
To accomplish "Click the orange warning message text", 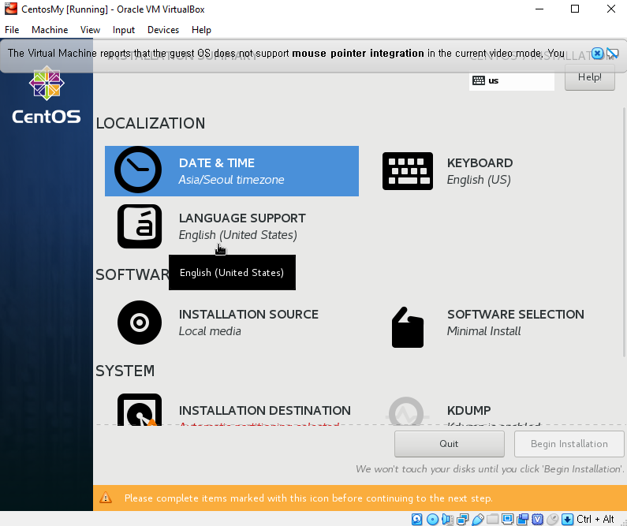I will click(x=308, y=498).
